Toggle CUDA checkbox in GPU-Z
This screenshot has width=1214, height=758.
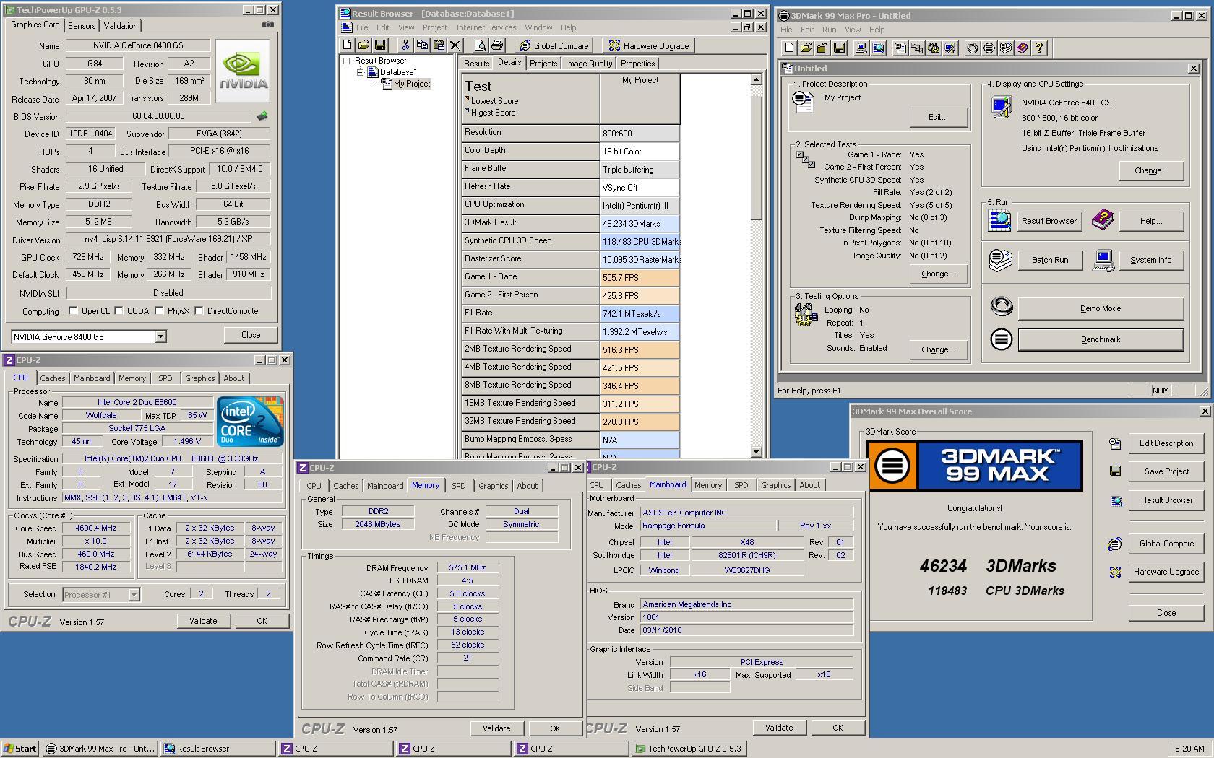tap(119, 311)
